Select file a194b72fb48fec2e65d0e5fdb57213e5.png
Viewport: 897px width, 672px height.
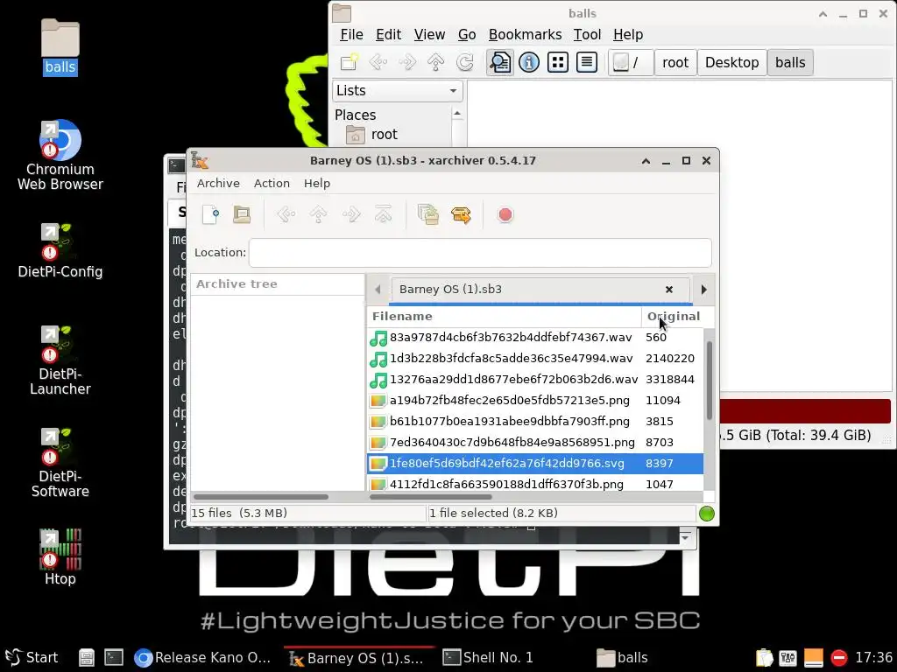(535, 401)
